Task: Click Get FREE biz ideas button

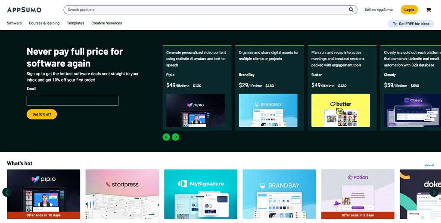Action: tap(411, 24)
